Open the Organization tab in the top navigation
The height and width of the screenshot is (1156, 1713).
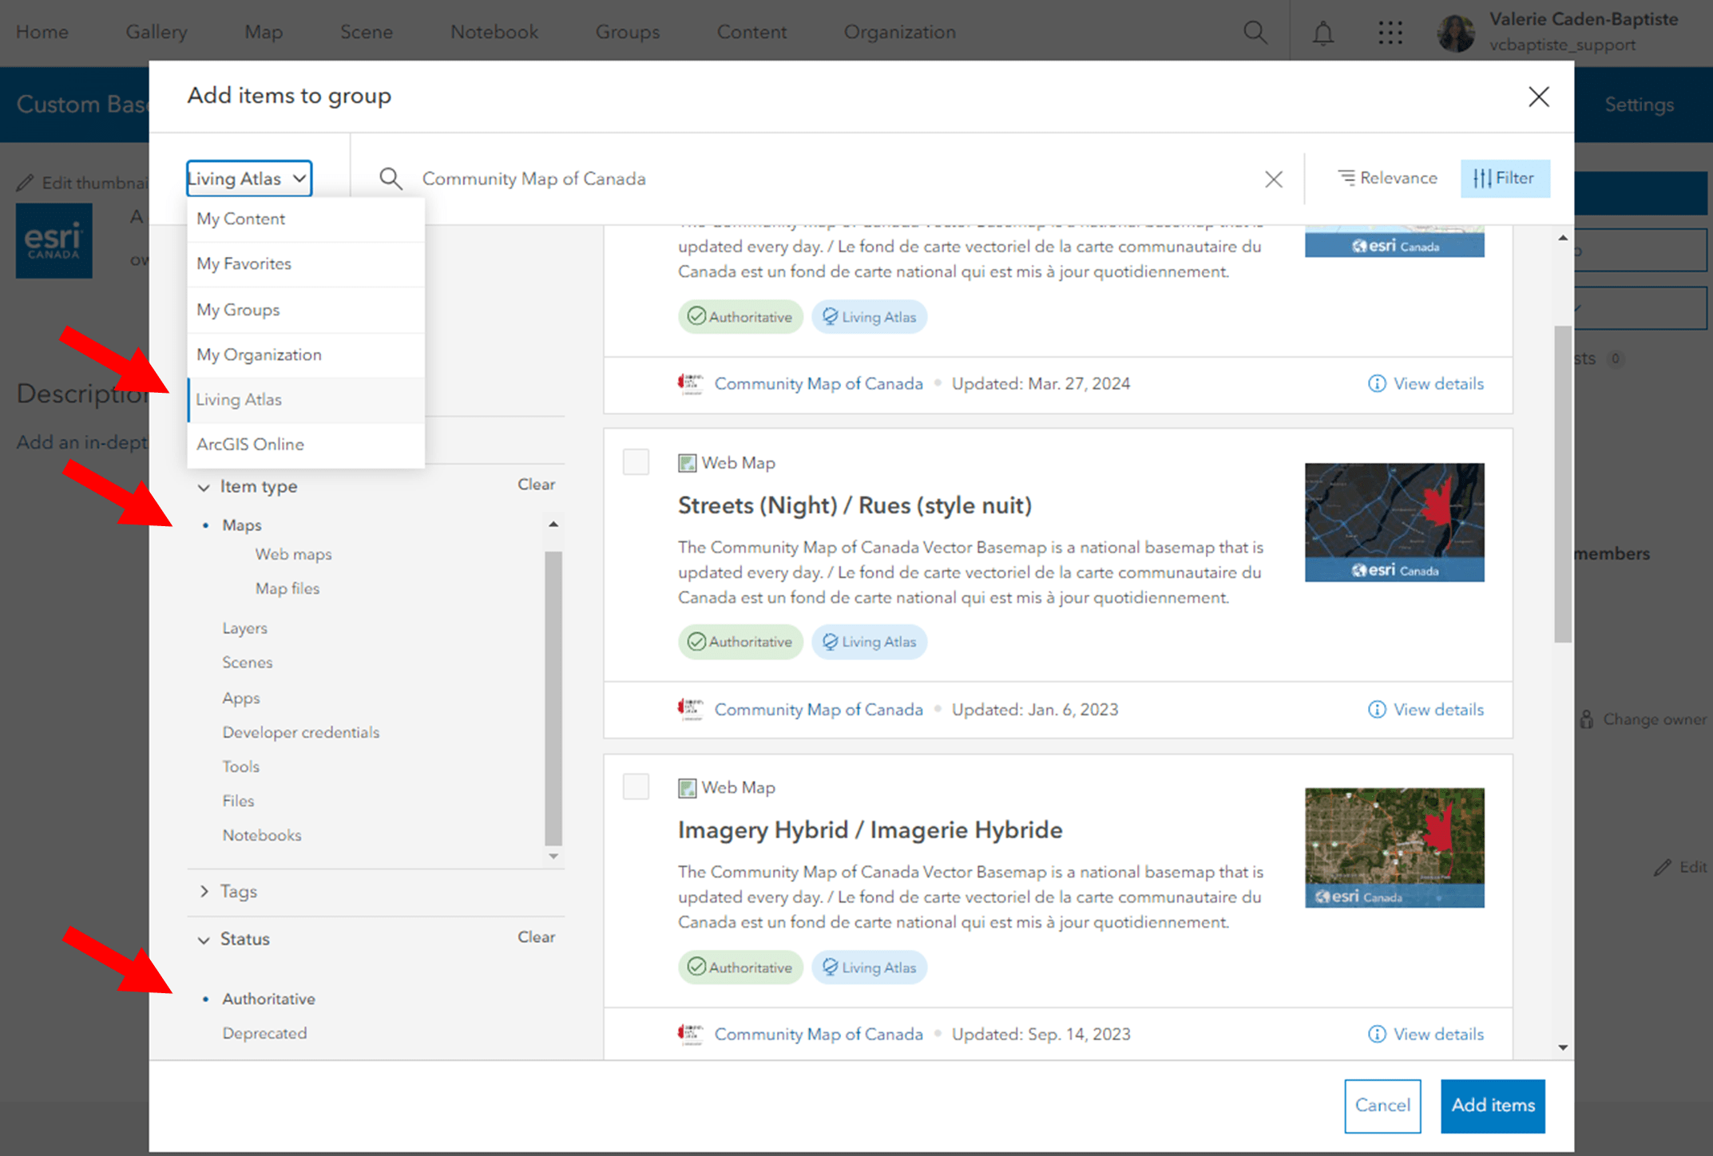tap(899, 32)
